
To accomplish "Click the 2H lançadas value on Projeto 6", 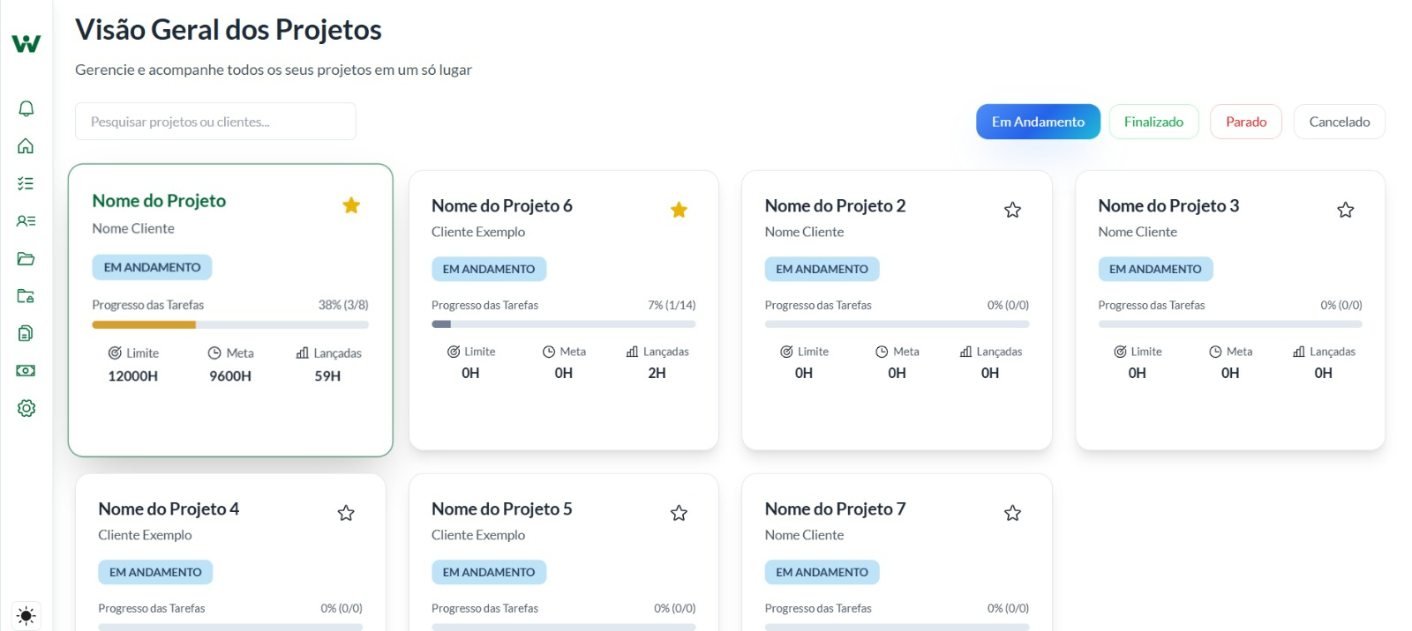I will (x=657, y=373).
